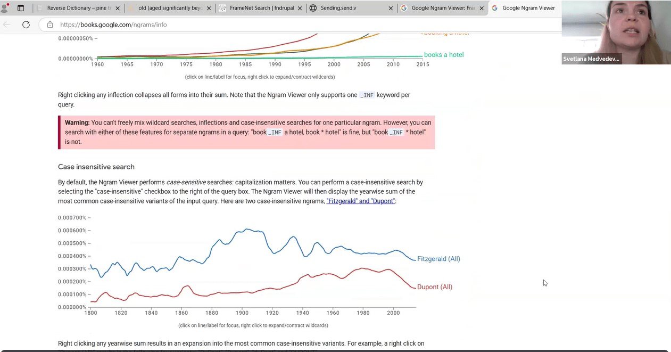Click the first _INF code in the warning
The width and height of the screenshot is (671, 352).
275,133
